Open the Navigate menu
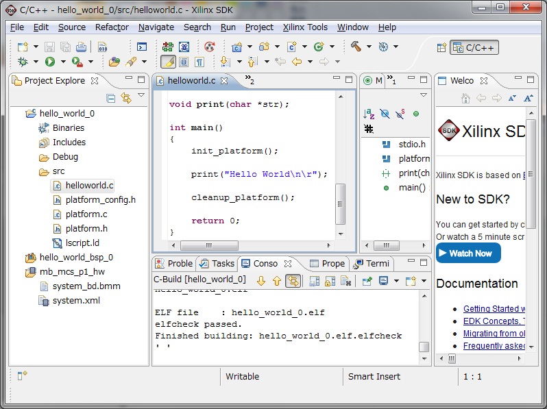This screenshot has height=409, width=547. point(156,27)
